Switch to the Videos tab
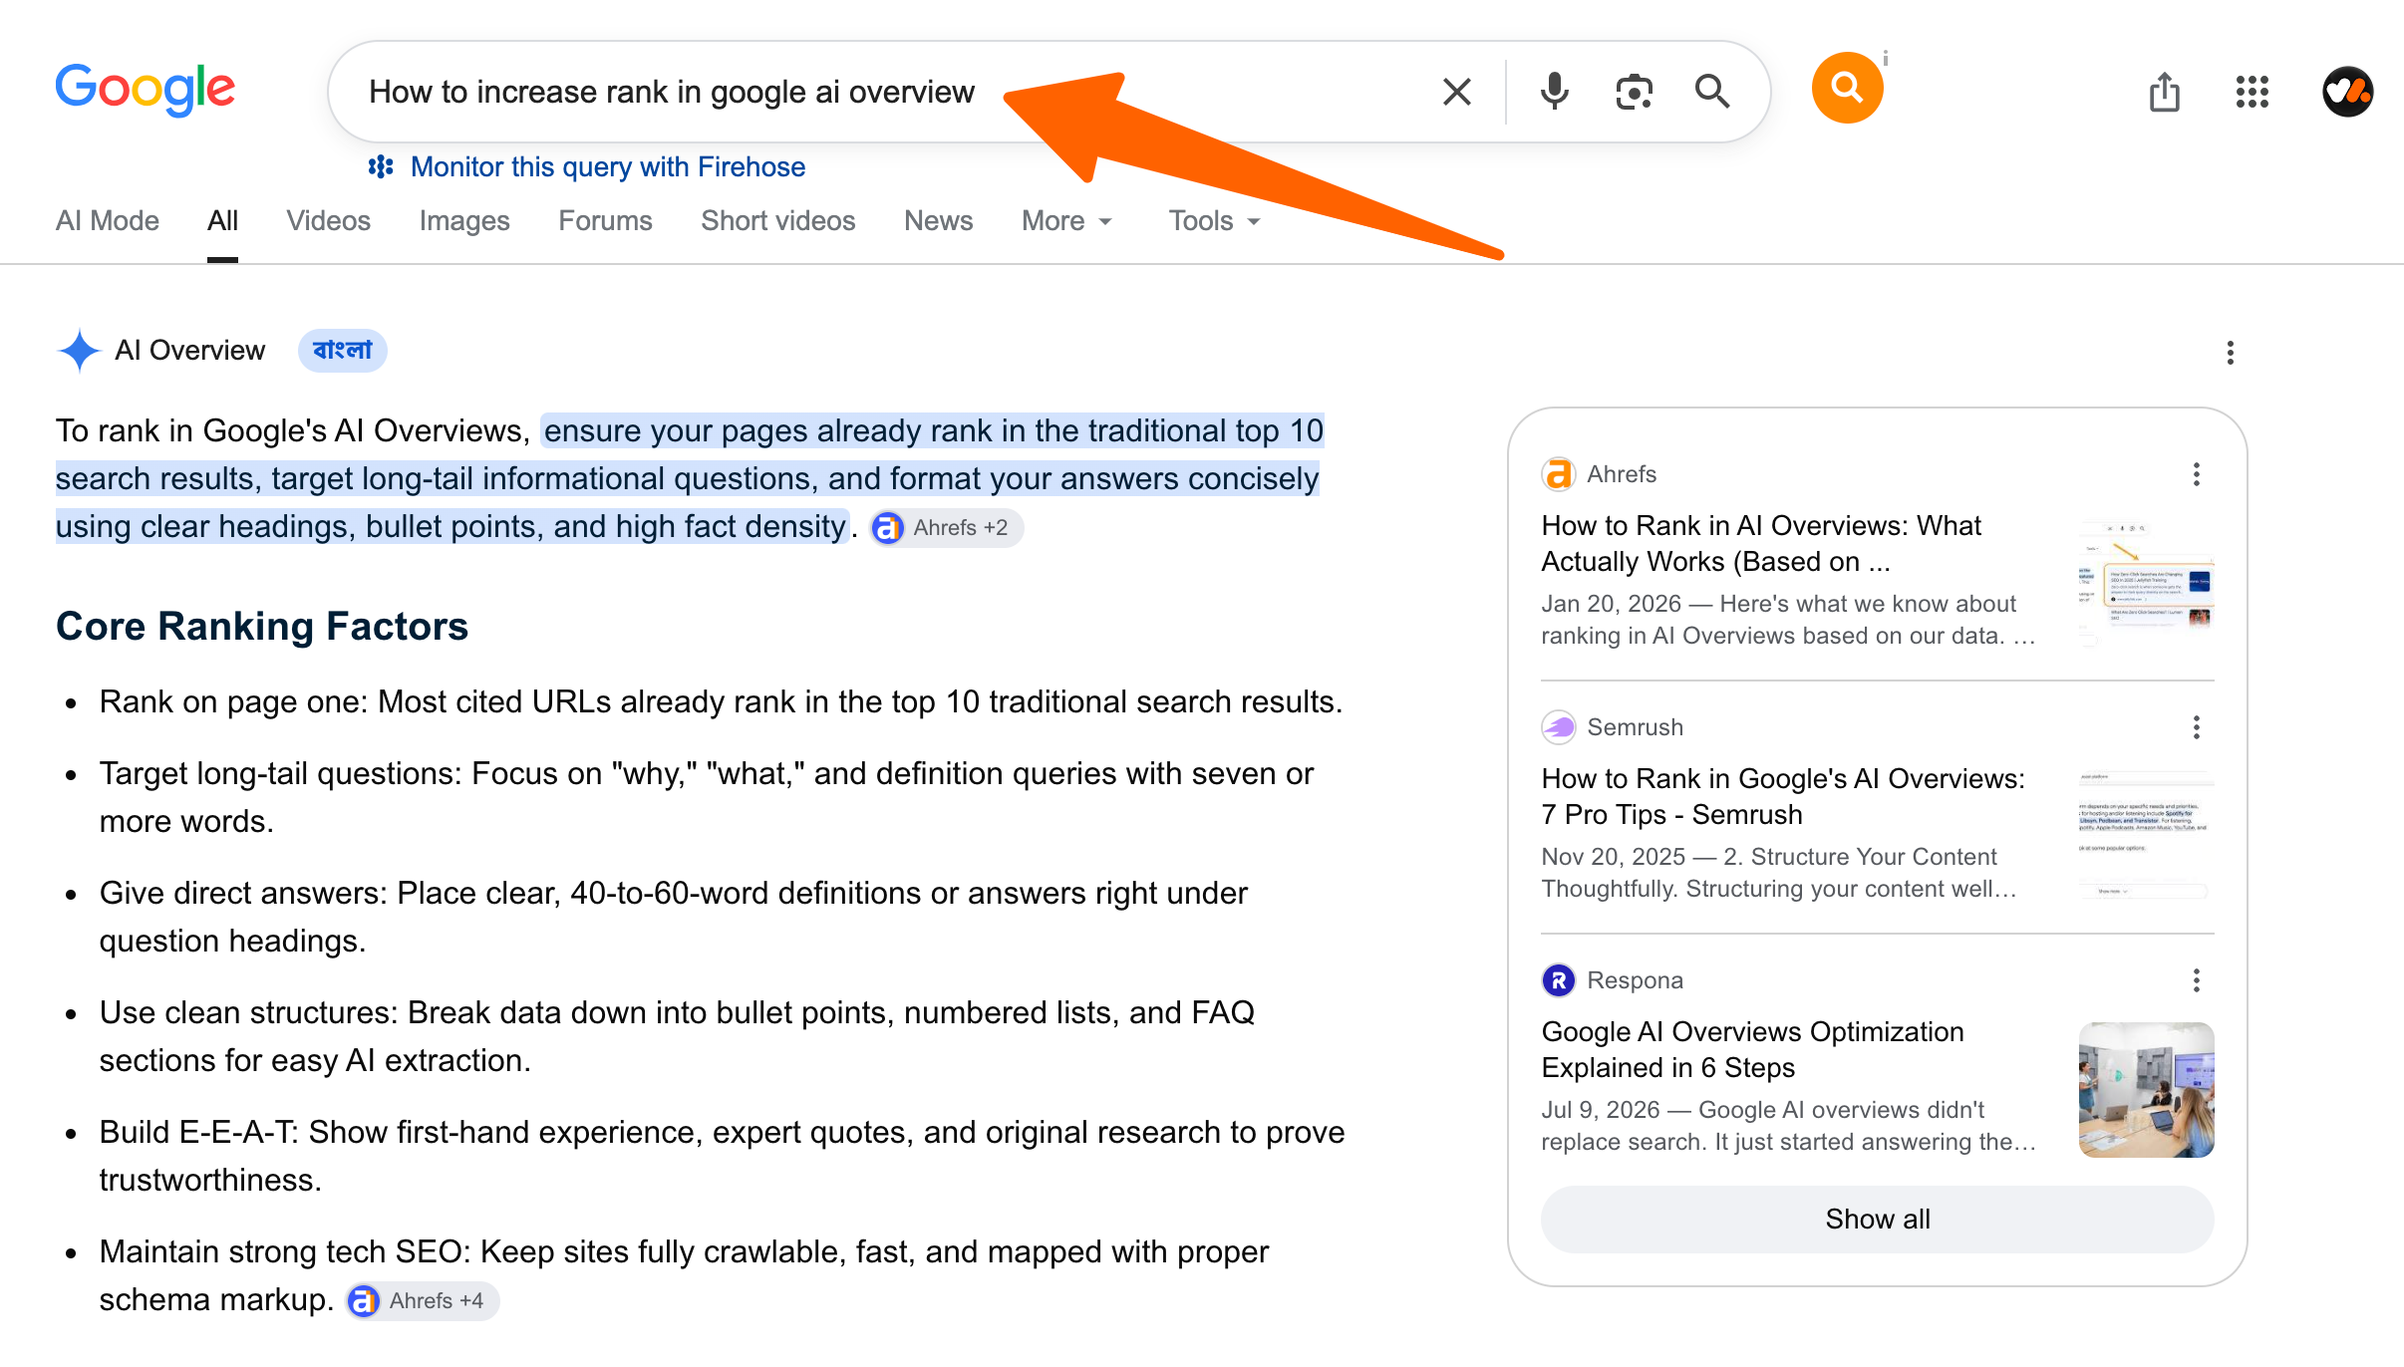The height and width of the screenshot is (1367, 2404). 328,220
